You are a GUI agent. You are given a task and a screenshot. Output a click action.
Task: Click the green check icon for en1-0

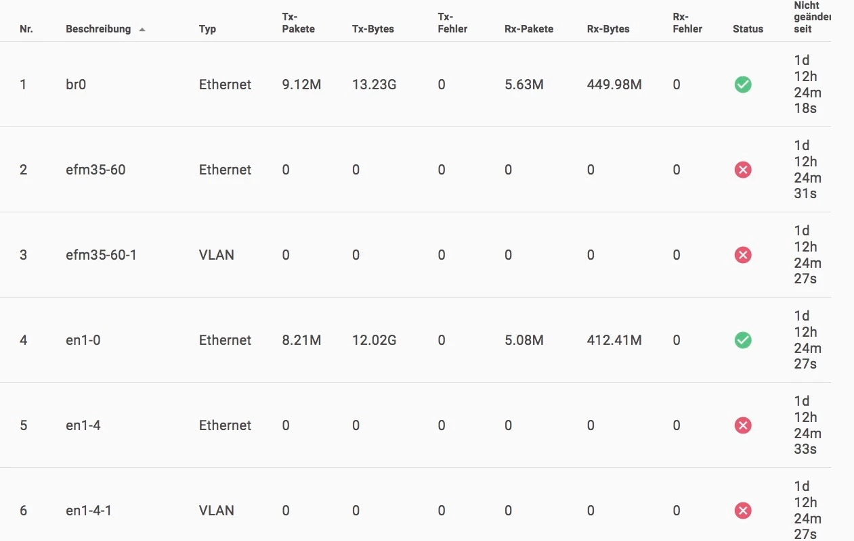[743, 340]
